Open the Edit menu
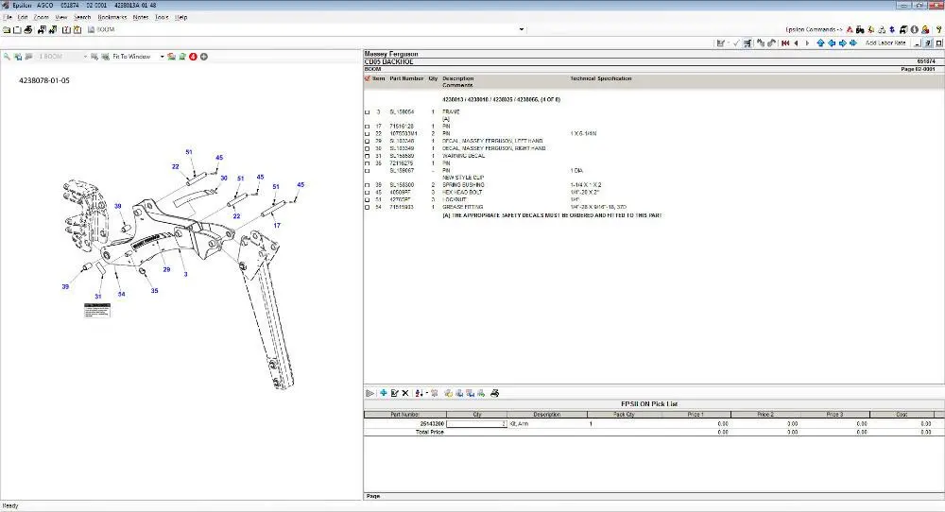The height and width of the screenshot is (512, 945). click(23, 17)
